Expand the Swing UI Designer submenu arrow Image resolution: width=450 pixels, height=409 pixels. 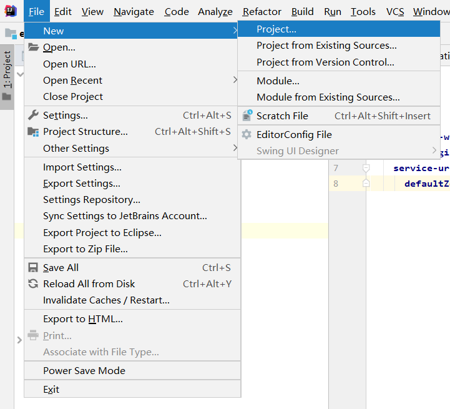tap(434, 150)
